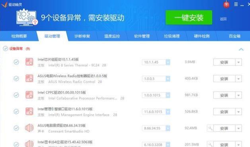Click the driver gear monitor header icon

[x=27, y=17]
